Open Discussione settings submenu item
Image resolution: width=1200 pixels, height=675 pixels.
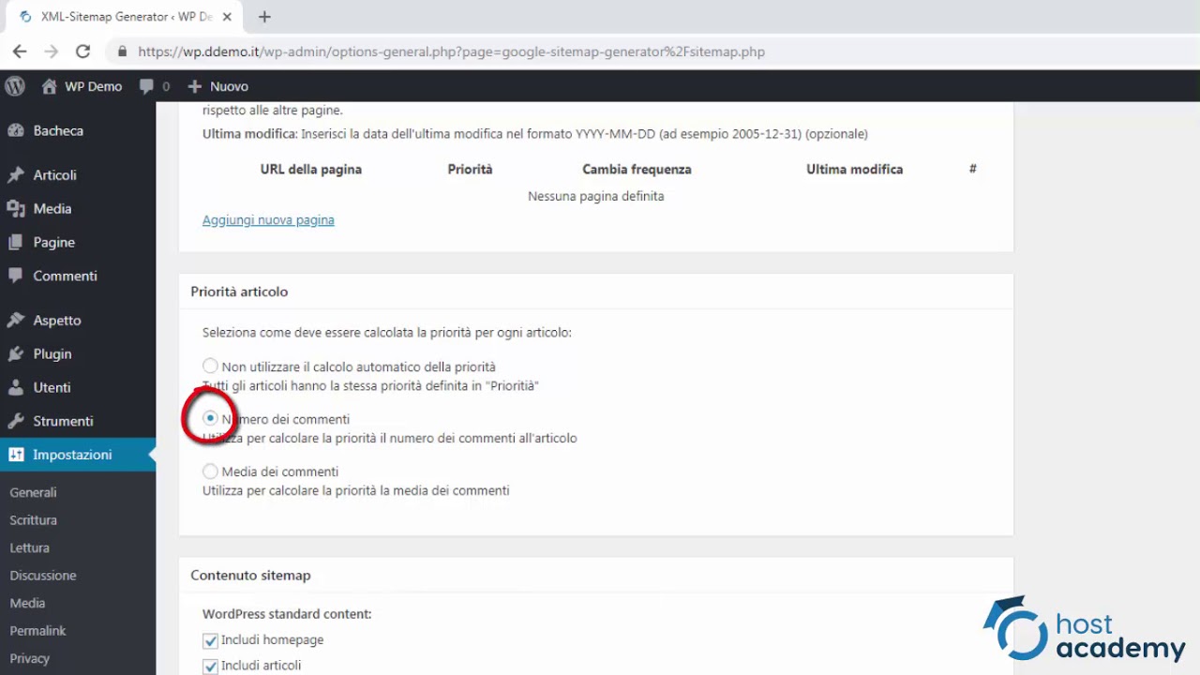[43, 576]
